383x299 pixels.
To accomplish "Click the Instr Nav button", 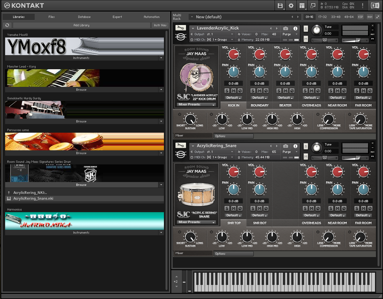I will point(160,25).
